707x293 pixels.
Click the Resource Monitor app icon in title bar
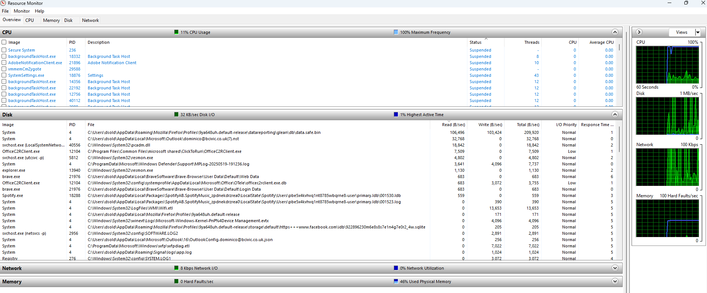[x=3, y=3]
